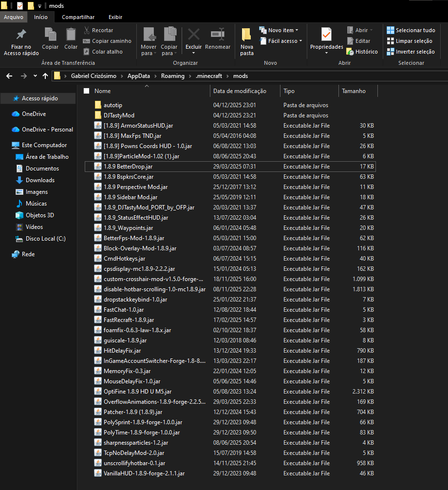Click the Editar button
Screen dimensions: 448x490
click(x=359, y=41)
